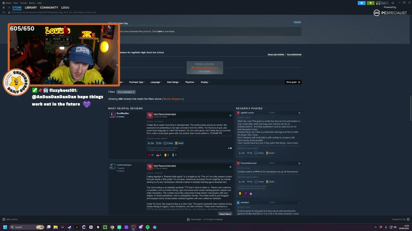The image size is (412, 231).
Task: Open the Friends menu
Action: point(23,3)
